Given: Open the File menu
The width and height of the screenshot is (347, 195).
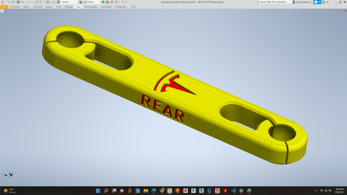Looking at the screenshot, I should [x=4, y=7].
